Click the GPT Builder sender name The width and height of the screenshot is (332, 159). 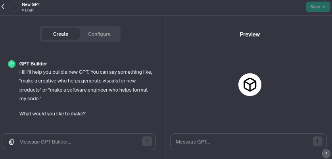pos(33,63)
